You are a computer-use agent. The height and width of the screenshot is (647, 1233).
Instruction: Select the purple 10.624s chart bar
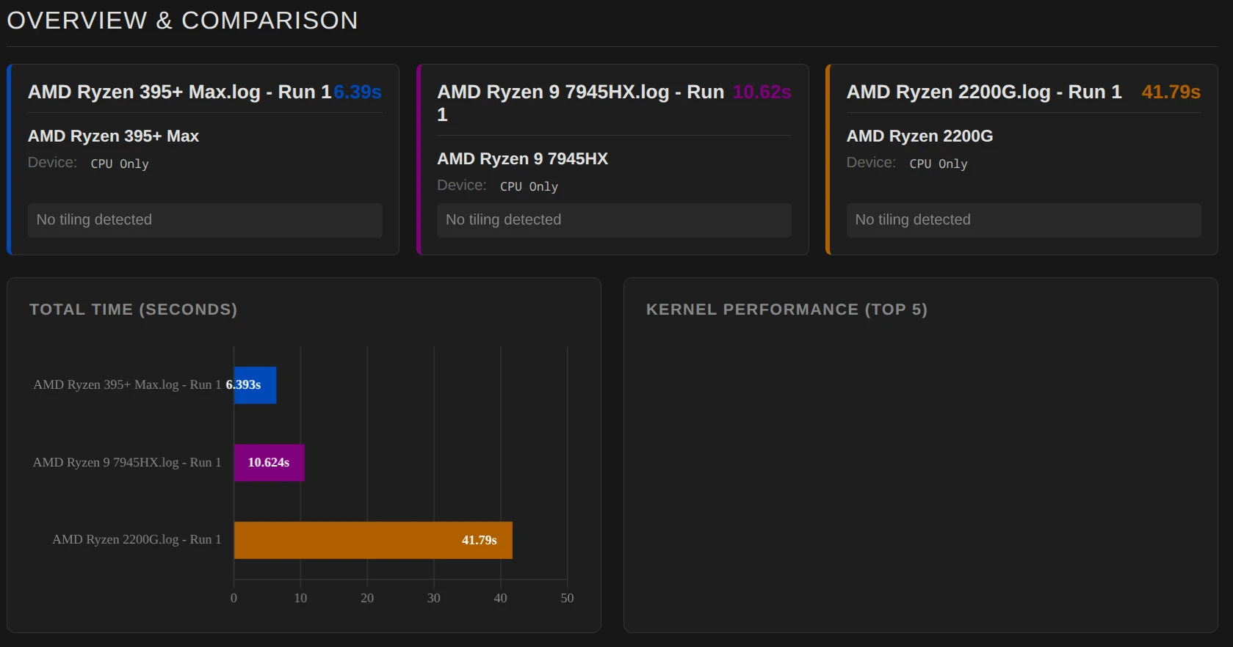click(269, 462)
